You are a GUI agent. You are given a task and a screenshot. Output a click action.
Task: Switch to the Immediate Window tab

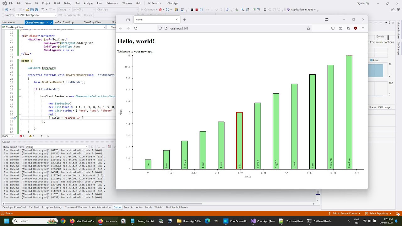click(x=100, y=207)
